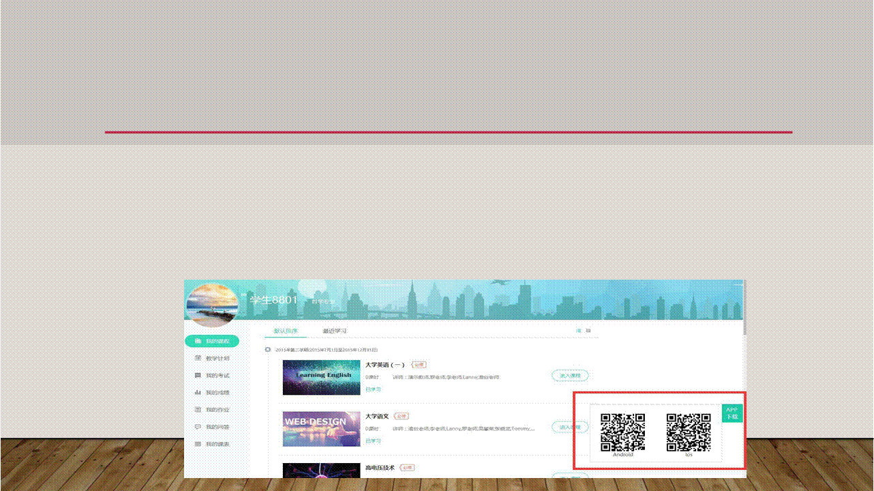Open the Learning English course thumbnail
874x491 pixels.
[321, 377]
